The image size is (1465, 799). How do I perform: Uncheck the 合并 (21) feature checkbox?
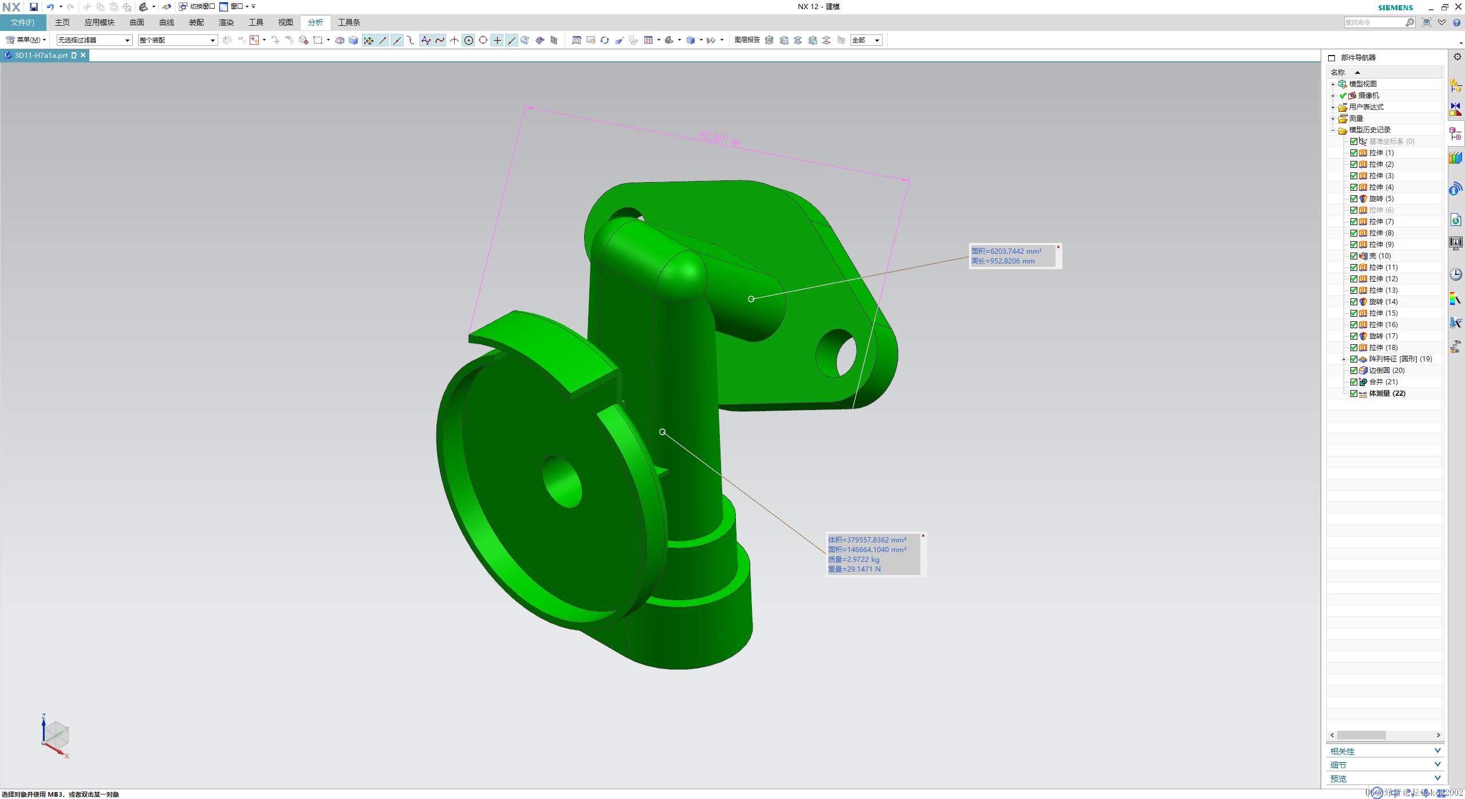[x=1353, y=382]
